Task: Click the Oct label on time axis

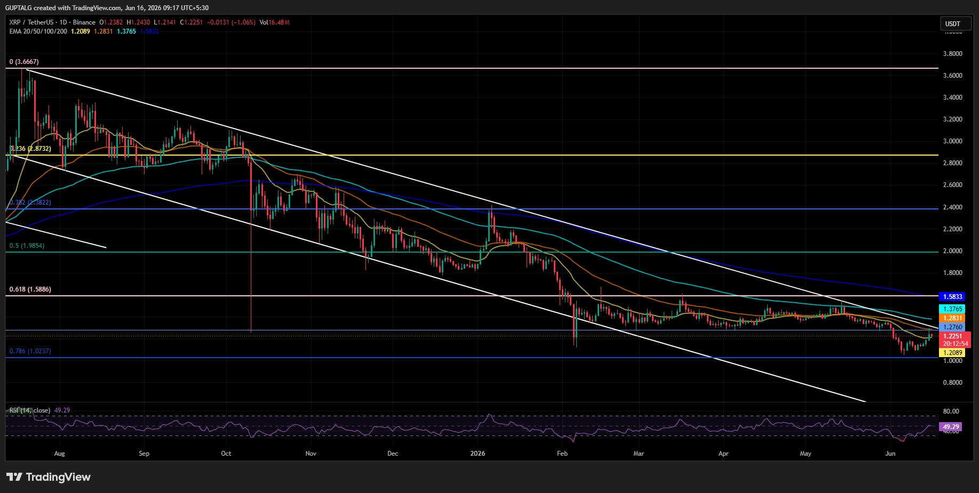Action: click(226, 454)
